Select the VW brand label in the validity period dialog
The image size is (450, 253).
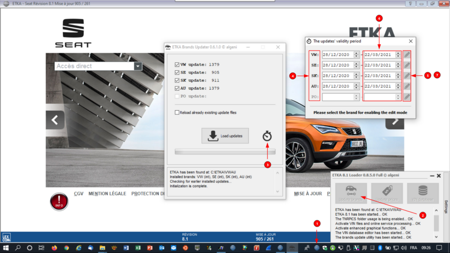(315, 55)
